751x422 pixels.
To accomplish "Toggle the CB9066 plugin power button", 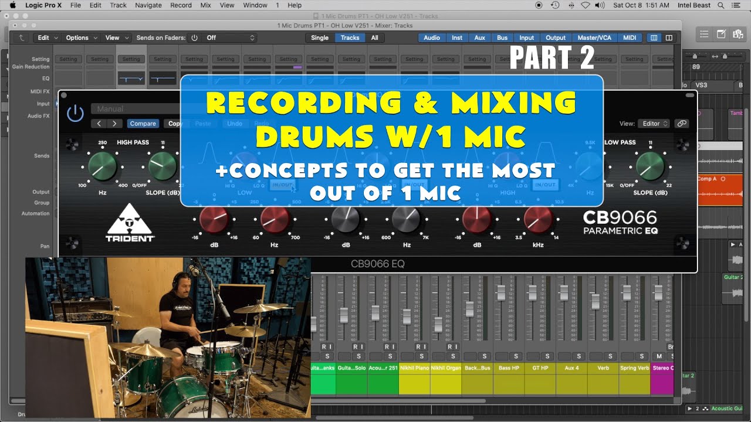I will pyautogui.click(x=75, y=113).
